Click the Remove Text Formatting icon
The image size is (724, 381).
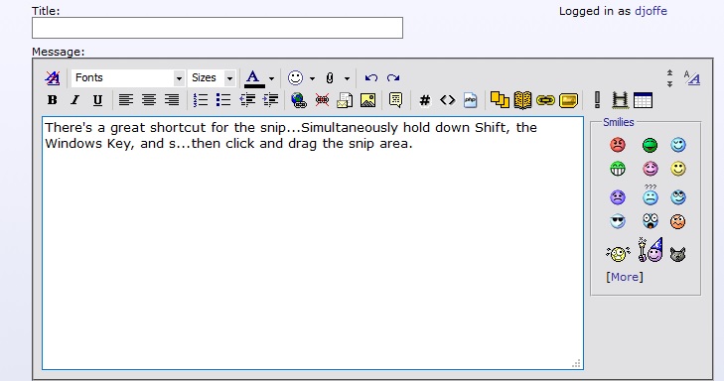pyautogui.click(x=53, y=78)
